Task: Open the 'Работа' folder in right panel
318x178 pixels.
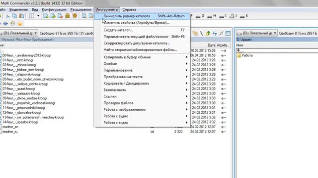Action: coord(247,55)
